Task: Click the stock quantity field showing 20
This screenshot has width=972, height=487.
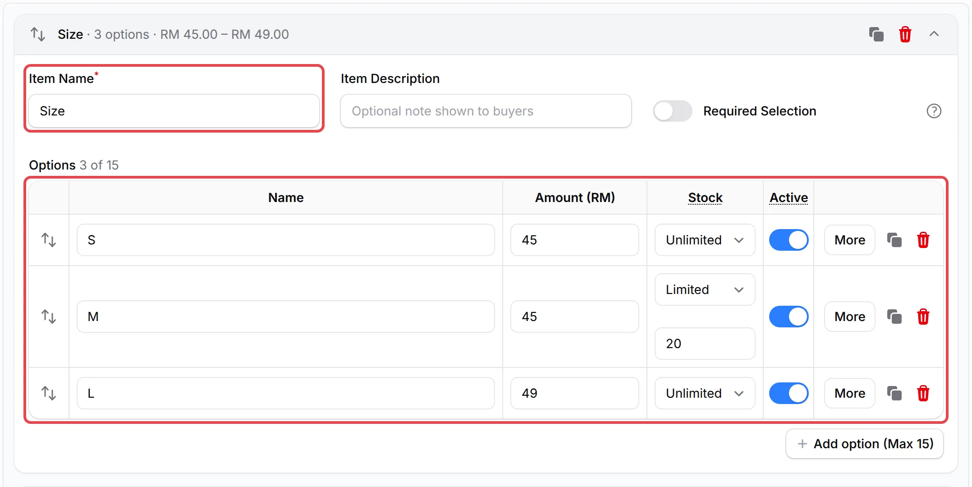Action: 705,344
